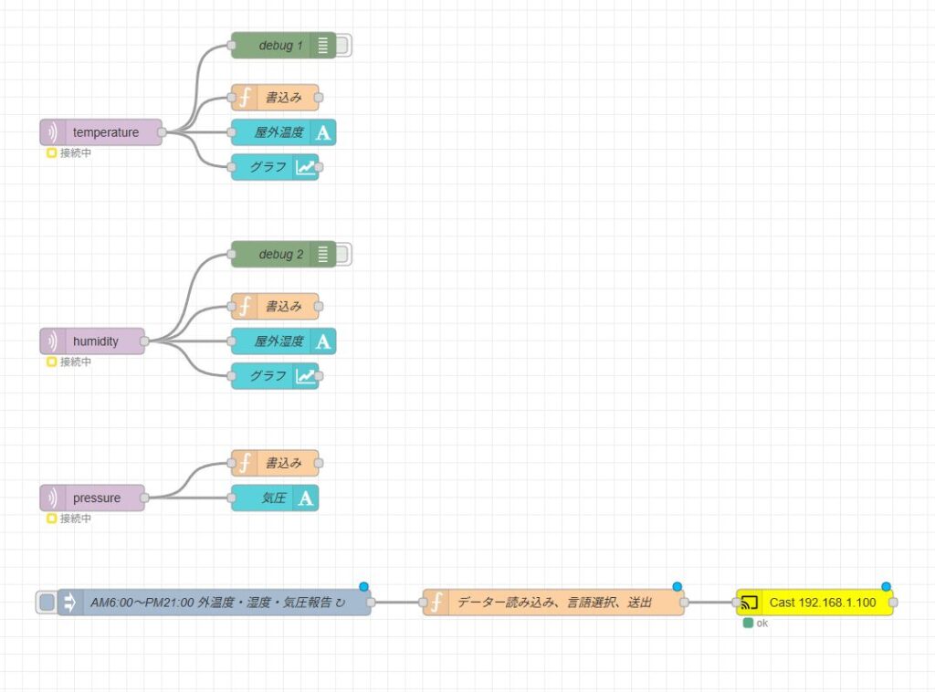Click the function icon on データー読み込み node
This screenshot has height=692, width=935.
pos(436,603)
